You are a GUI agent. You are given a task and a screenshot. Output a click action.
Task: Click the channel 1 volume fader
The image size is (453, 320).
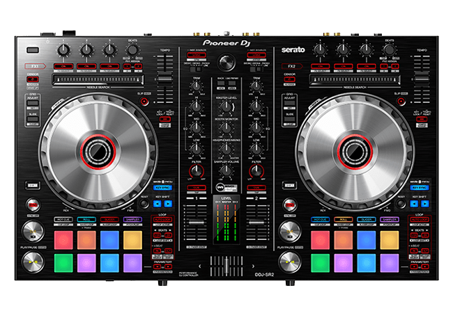coord(197,223)
